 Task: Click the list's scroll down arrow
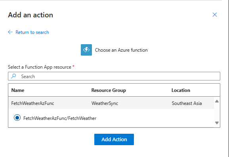click(217, 123)
